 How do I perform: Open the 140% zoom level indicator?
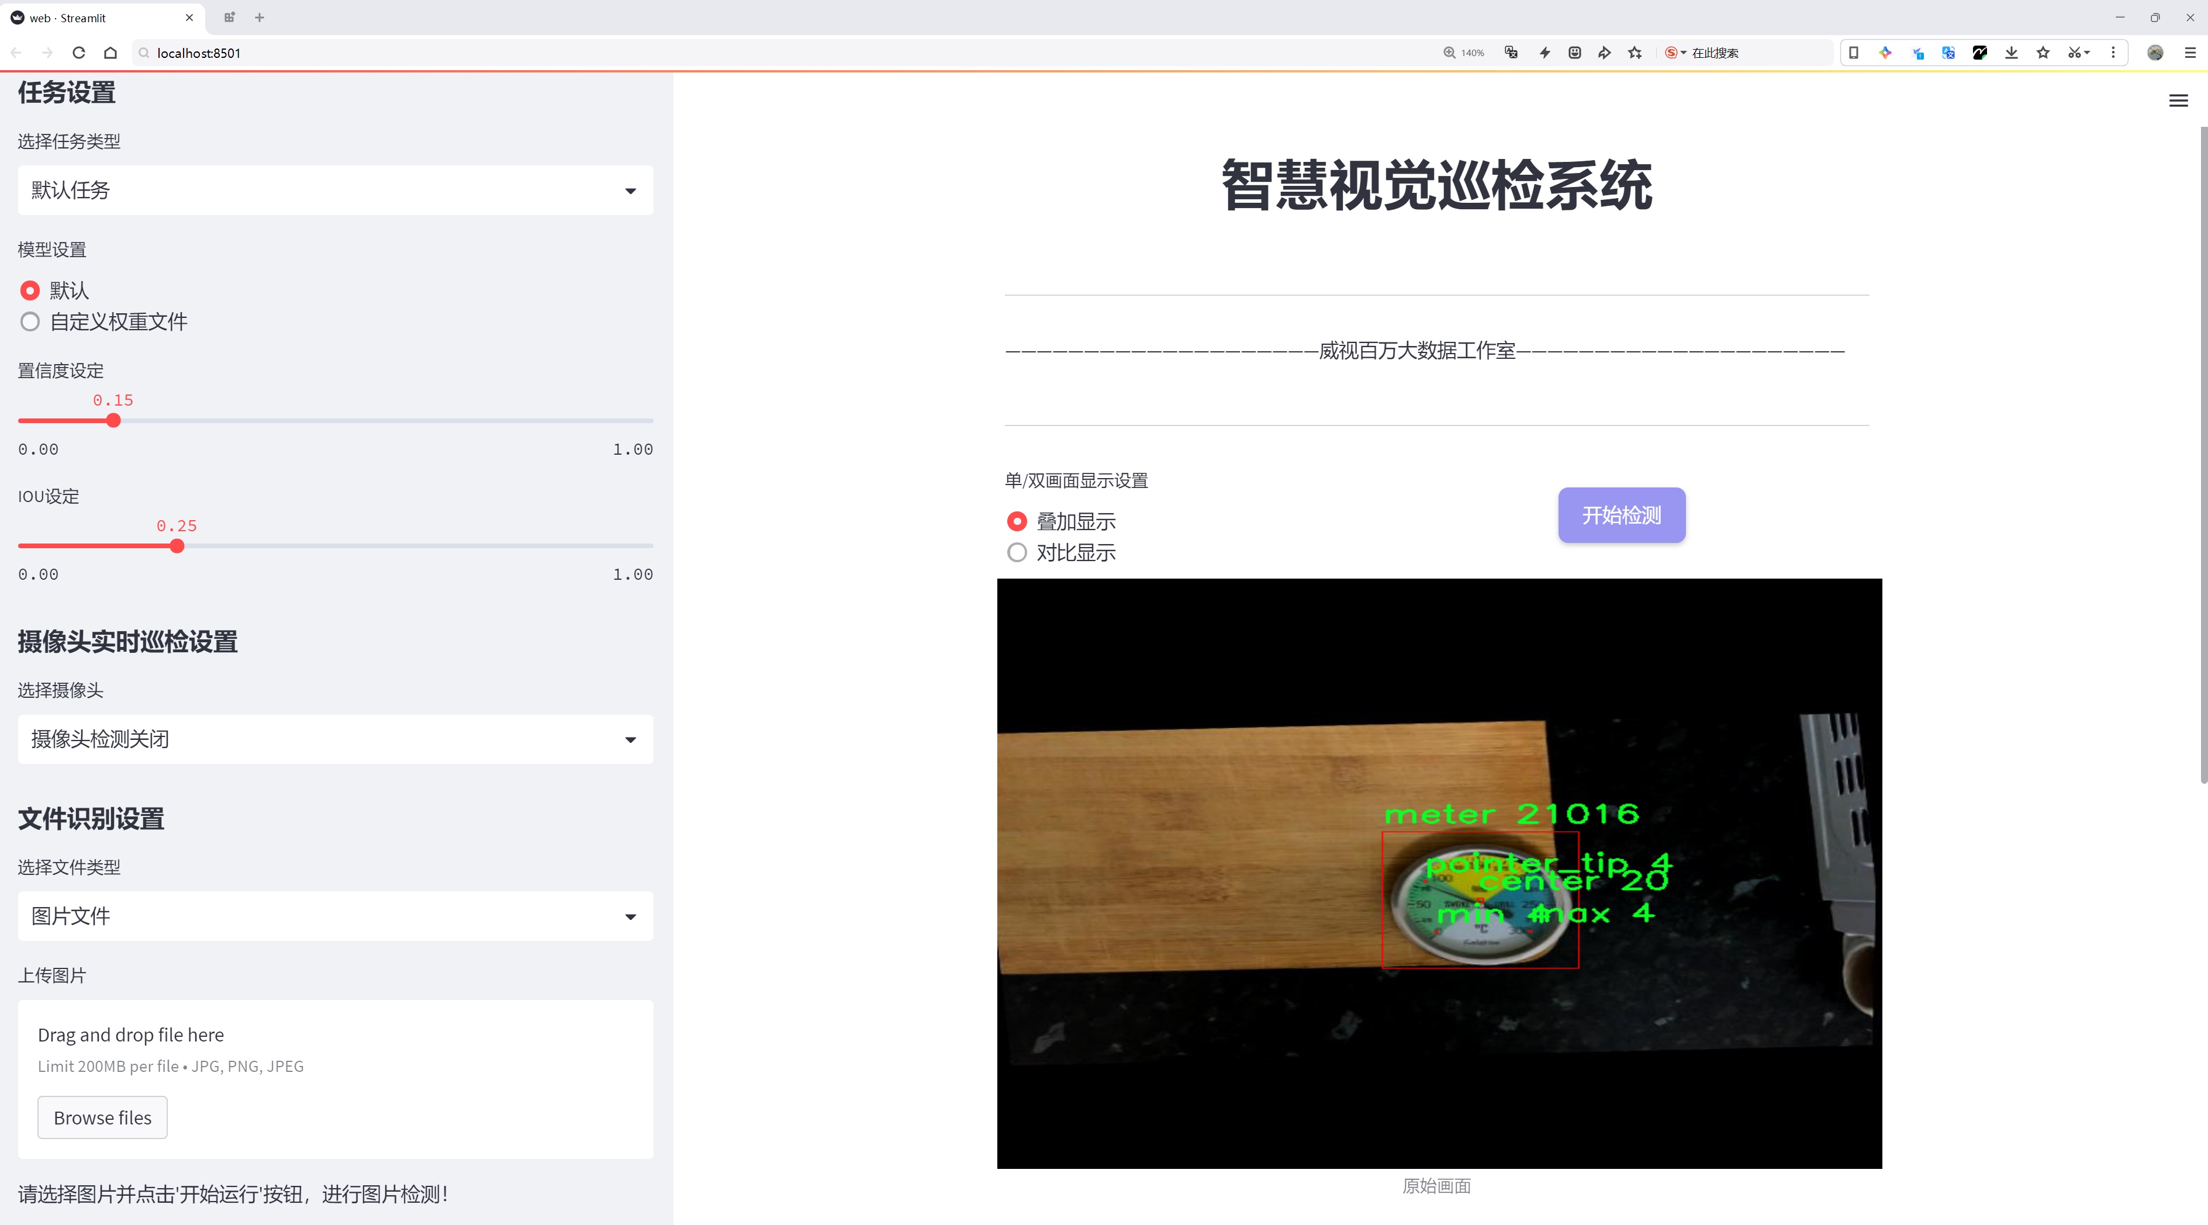1464,53
